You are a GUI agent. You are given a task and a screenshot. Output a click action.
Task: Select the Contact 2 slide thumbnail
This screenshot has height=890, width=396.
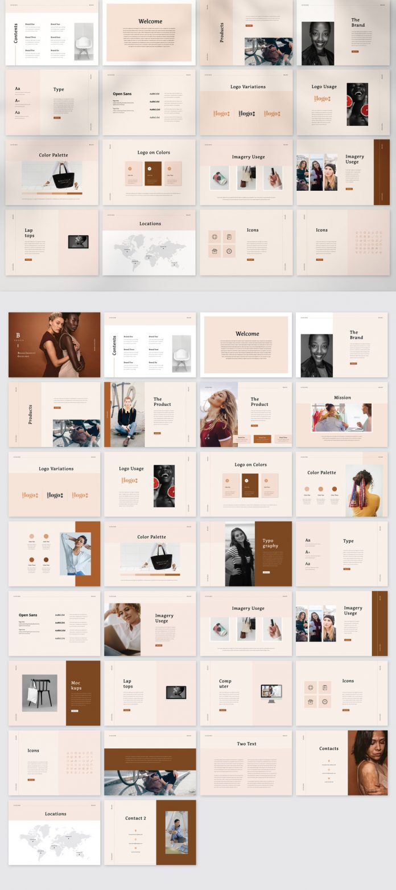(x=150, y=832)
